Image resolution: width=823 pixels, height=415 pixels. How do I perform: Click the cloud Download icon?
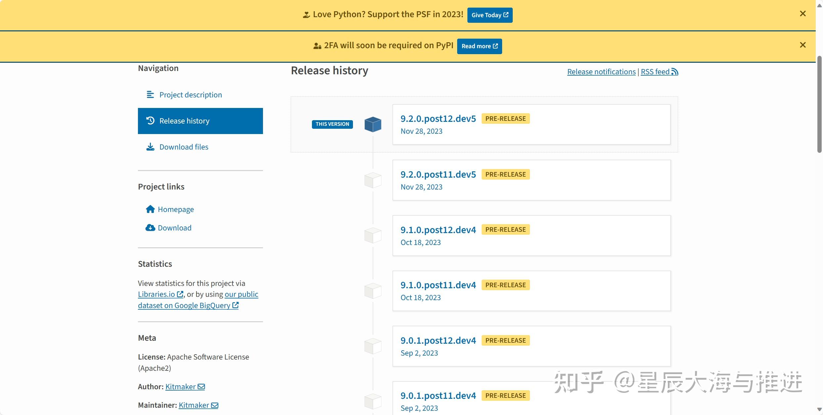(150, 228)
